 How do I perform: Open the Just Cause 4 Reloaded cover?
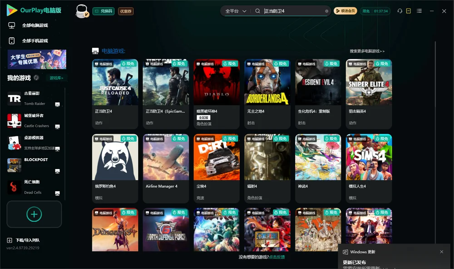pos(115,82)
